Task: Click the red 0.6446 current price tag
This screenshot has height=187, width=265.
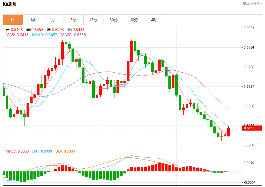Action: click(x=252, y=128)
